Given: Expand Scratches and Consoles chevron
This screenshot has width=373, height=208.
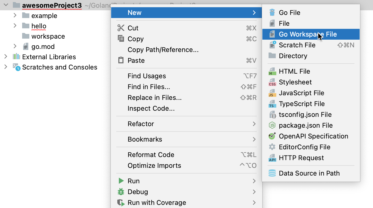Looking at the screenshot, I should pos(6,67).
